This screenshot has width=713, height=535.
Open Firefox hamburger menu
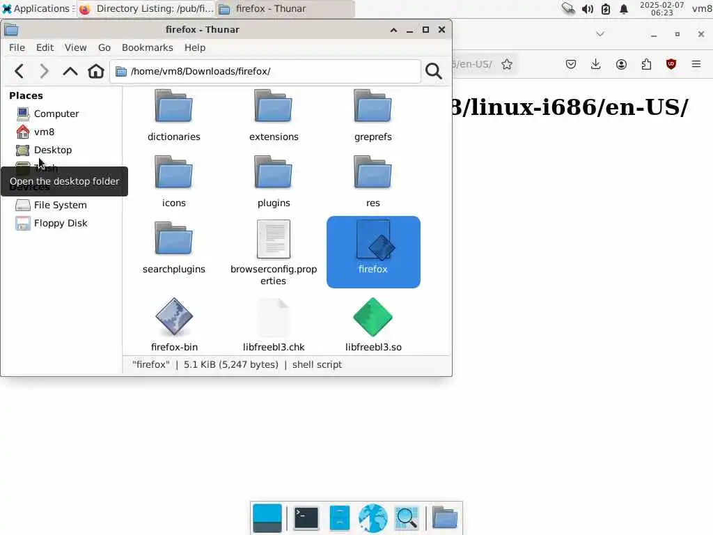point(696,64)
